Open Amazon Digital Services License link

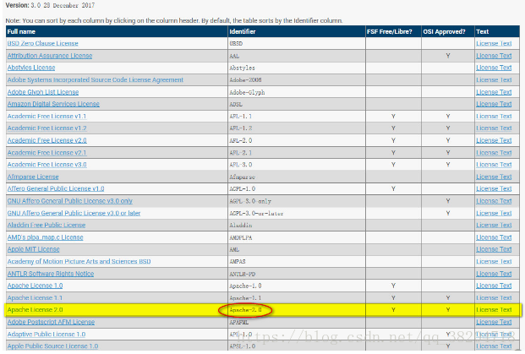[x=53, y=105]
